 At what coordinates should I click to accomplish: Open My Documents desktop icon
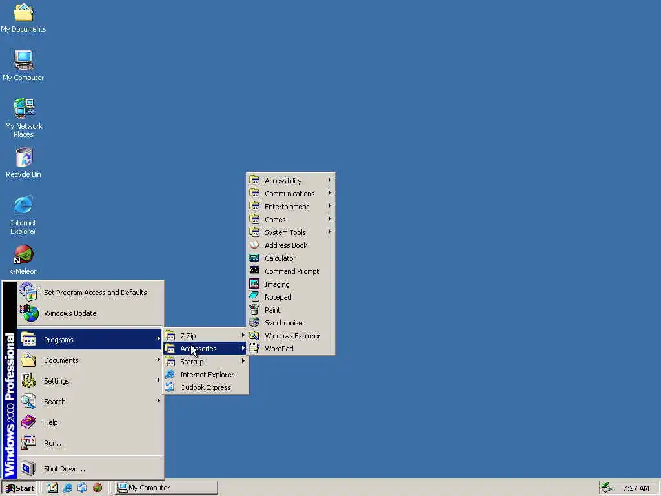(x=23, y=17)
